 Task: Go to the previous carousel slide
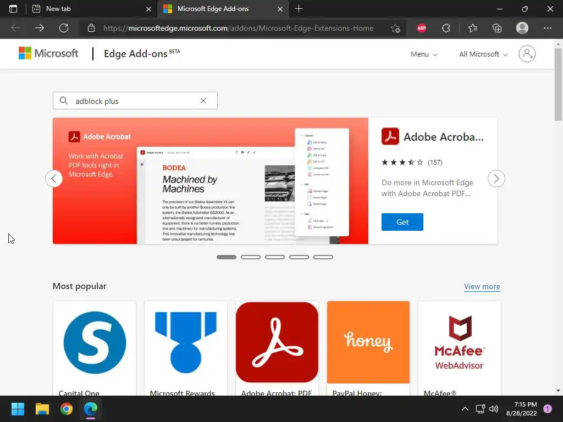point(54,179)
